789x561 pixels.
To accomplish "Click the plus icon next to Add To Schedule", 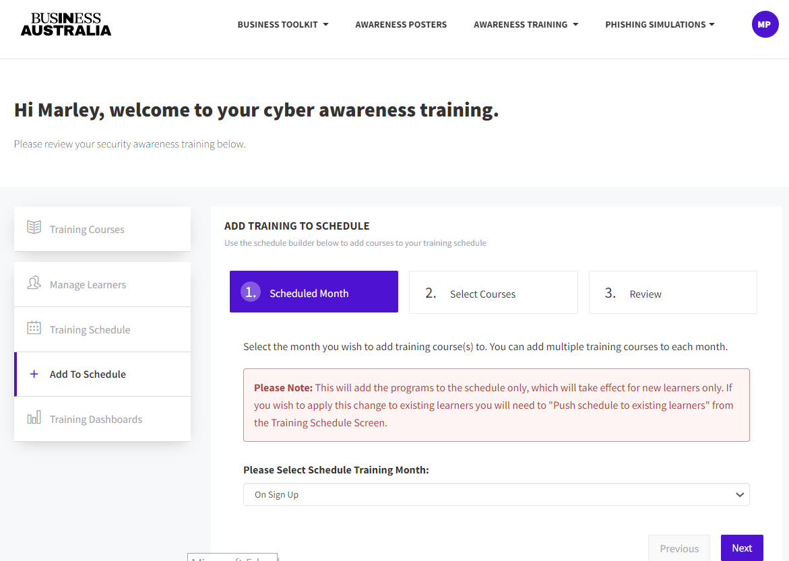I will (x=34, y=374).
